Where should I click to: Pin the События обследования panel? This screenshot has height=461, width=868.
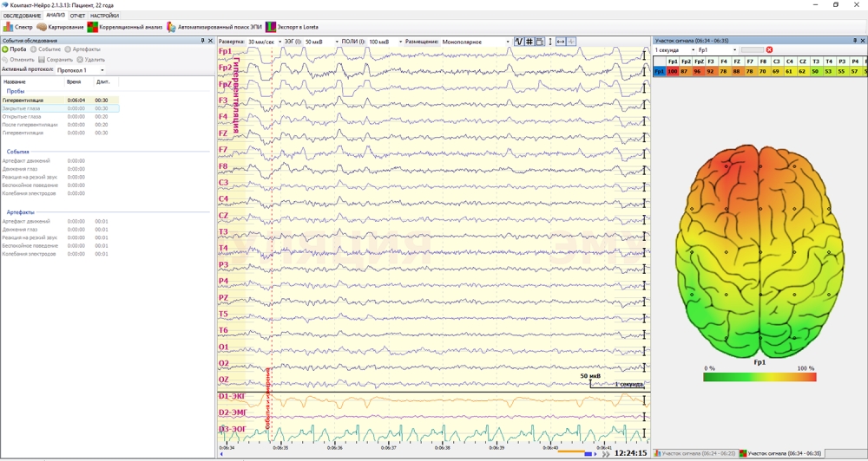tap(203, 41)
